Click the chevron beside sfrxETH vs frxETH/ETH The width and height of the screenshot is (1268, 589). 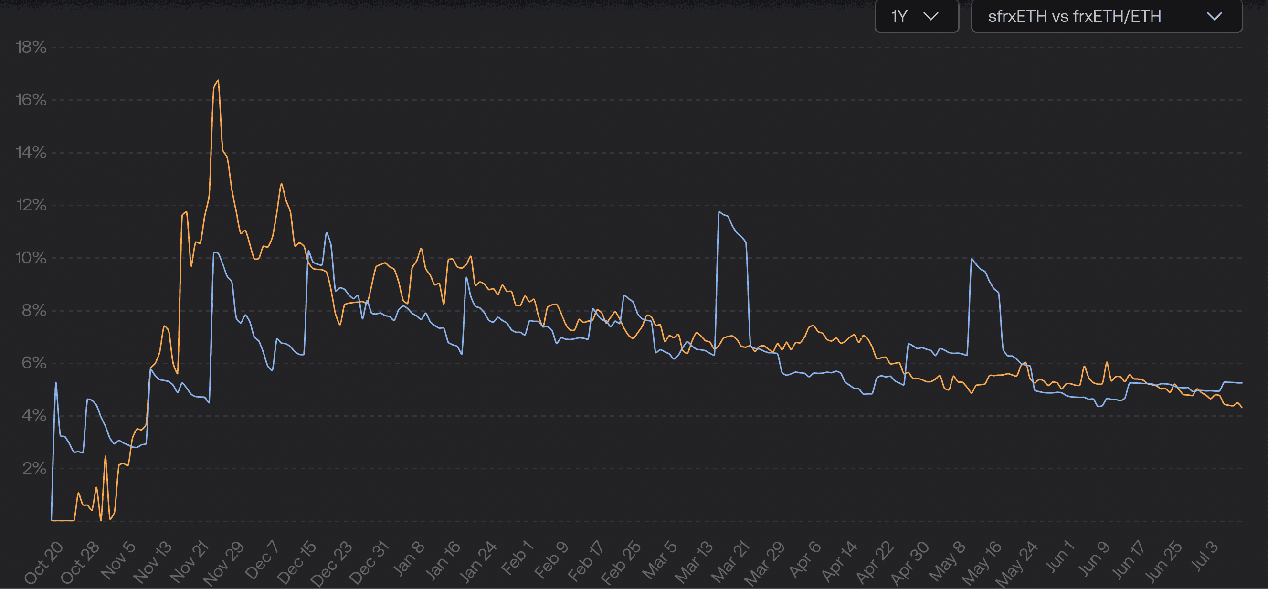coord(1214,16)
